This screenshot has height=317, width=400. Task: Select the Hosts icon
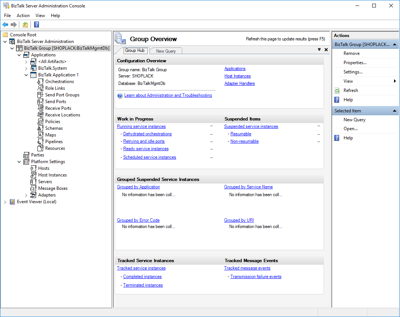pos(33,168)
